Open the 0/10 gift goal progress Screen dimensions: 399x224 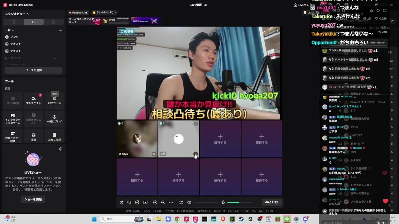coord(116,21)
